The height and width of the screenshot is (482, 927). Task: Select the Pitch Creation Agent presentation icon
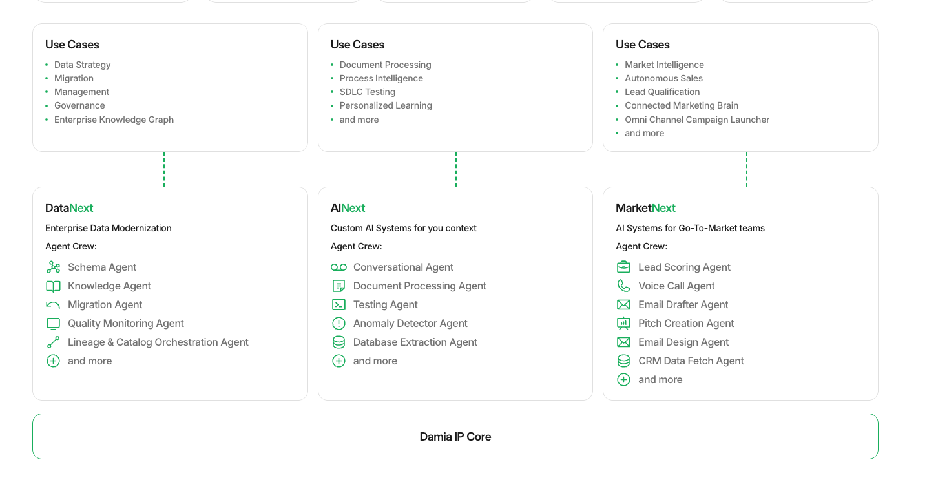pos(623,323)
